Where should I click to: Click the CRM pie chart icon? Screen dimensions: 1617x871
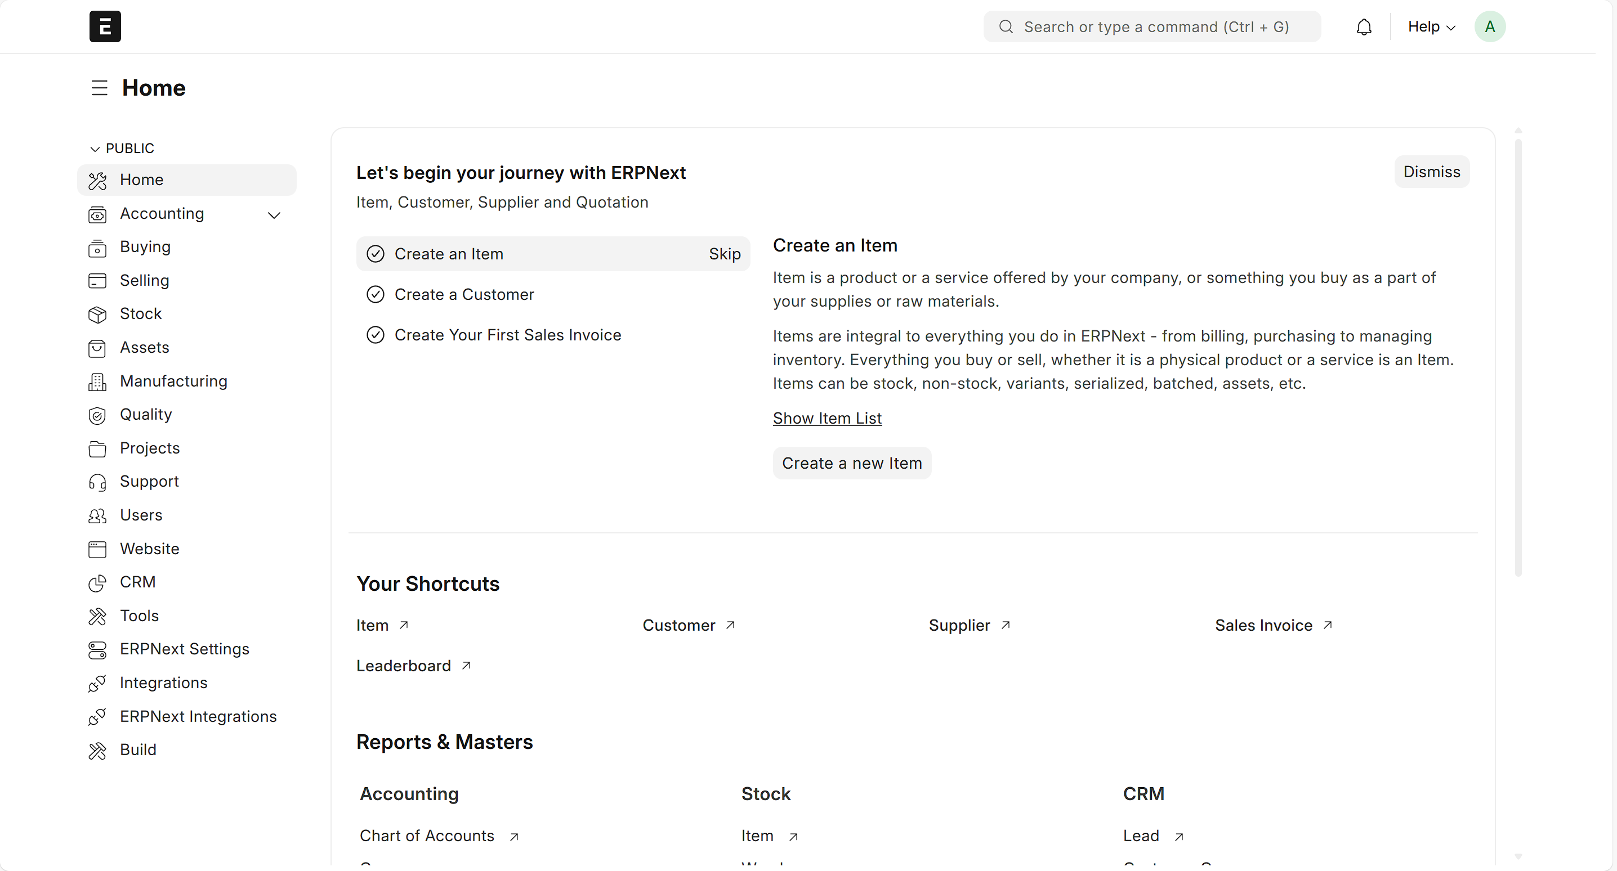(97, 583)
